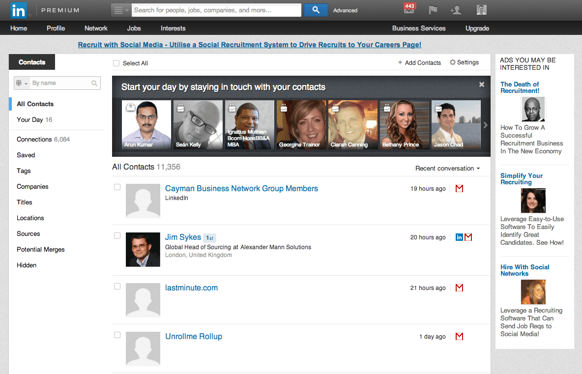Open The Death of Recruitment ad

tap(520, 87)
